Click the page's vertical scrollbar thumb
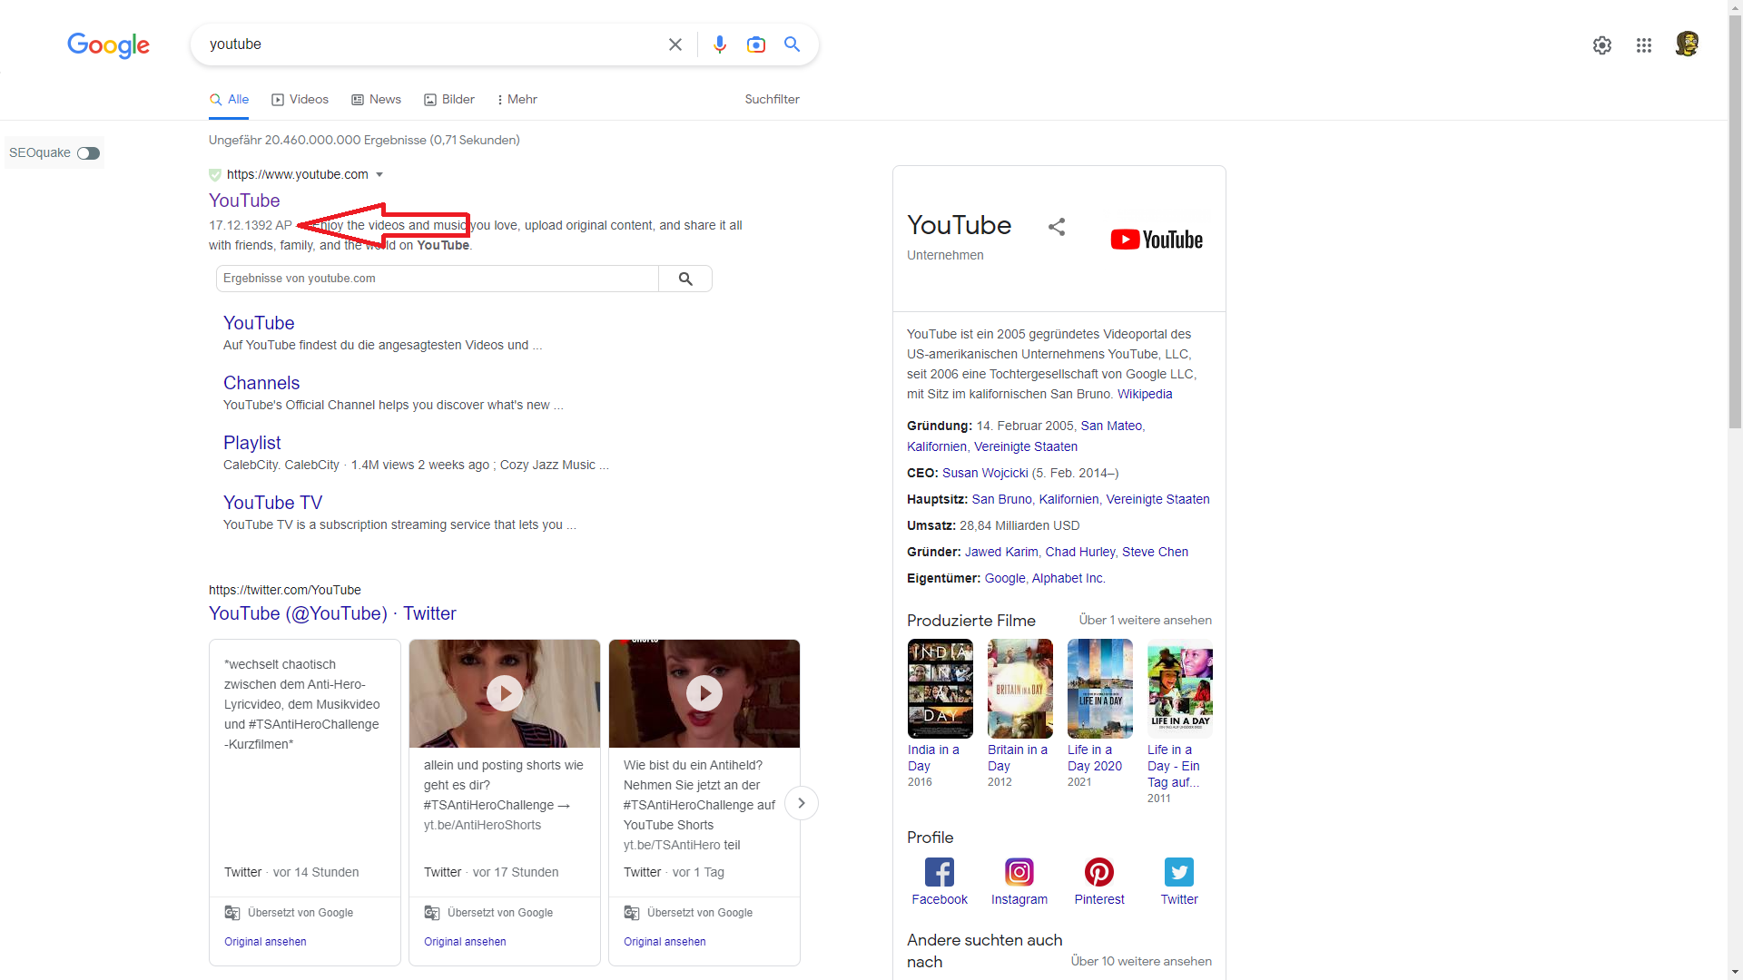Image resolution: width=1743 pixels, height=980 pixels. (1735, 220)
